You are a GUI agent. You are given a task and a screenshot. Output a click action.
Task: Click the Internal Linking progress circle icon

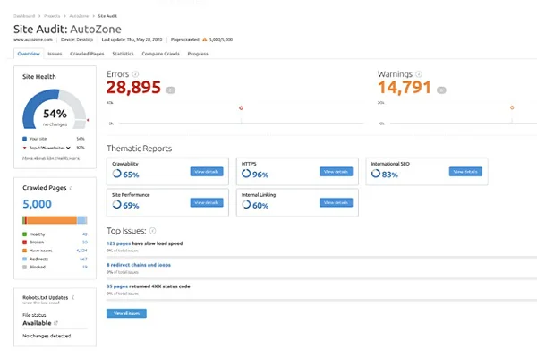(x=246, y=205)
